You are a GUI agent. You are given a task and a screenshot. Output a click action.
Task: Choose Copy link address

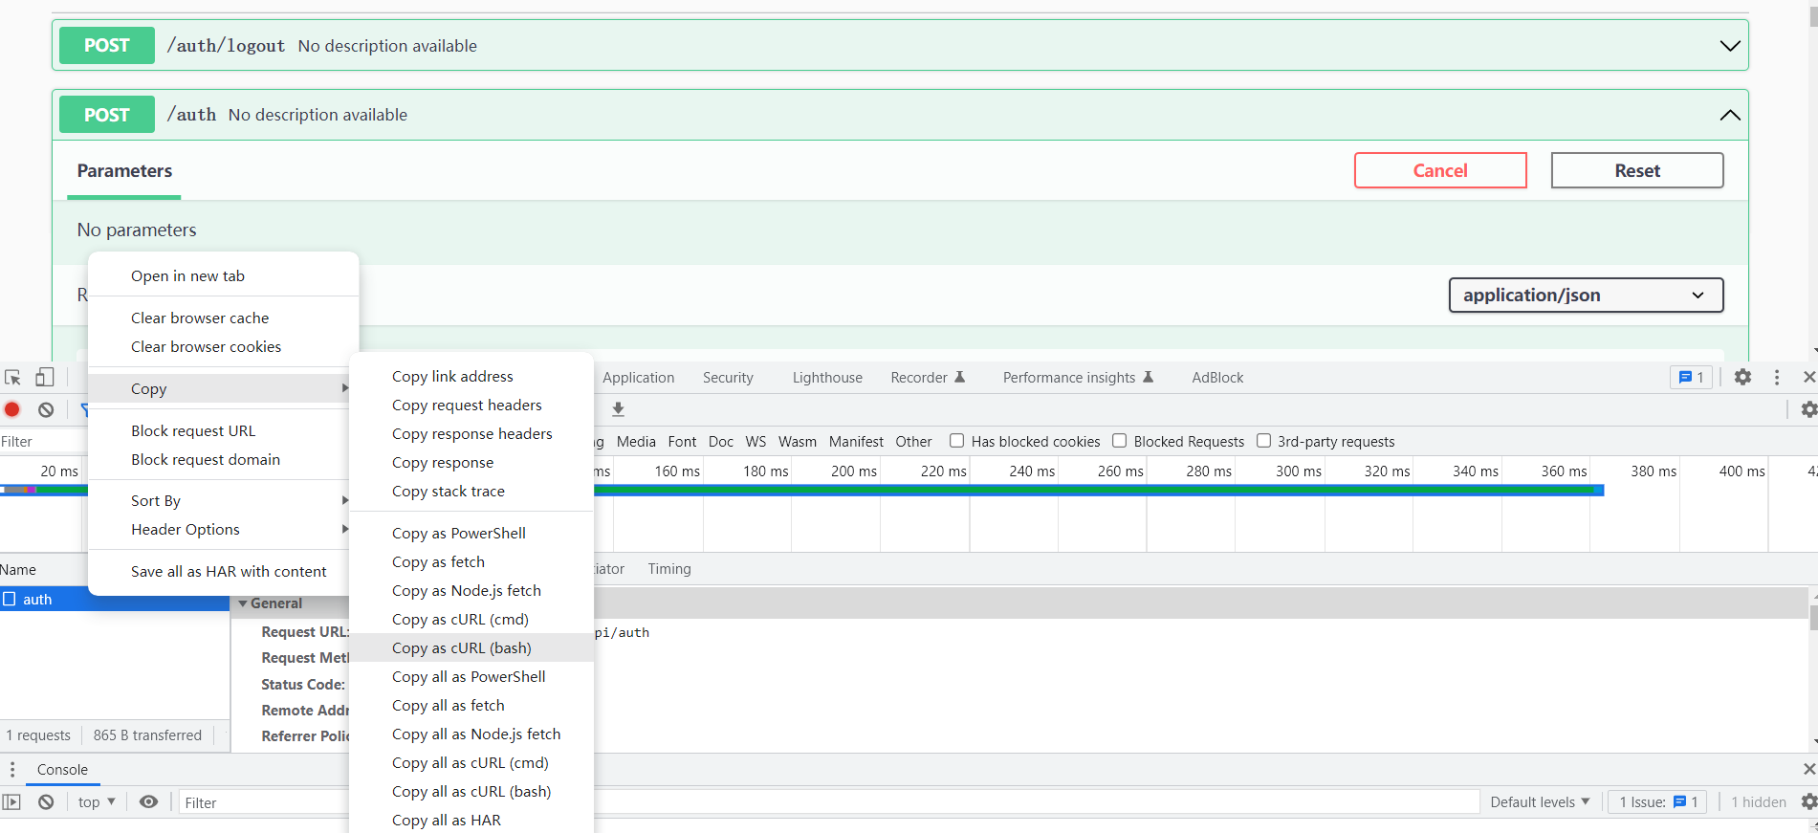pyautogui.click(x=471, y=376)
